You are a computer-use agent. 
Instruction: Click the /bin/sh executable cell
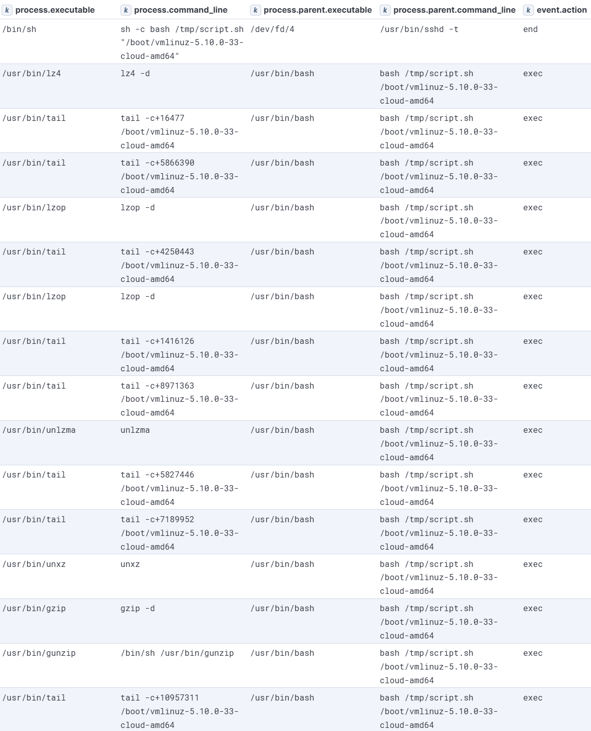click(19, 29)
